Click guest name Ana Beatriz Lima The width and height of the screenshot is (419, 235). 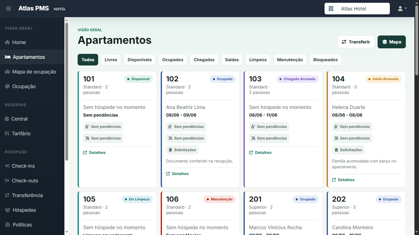[x=186, y=107]
